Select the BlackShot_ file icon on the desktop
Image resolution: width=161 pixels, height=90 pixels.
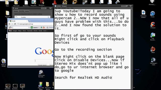[26, 3]
